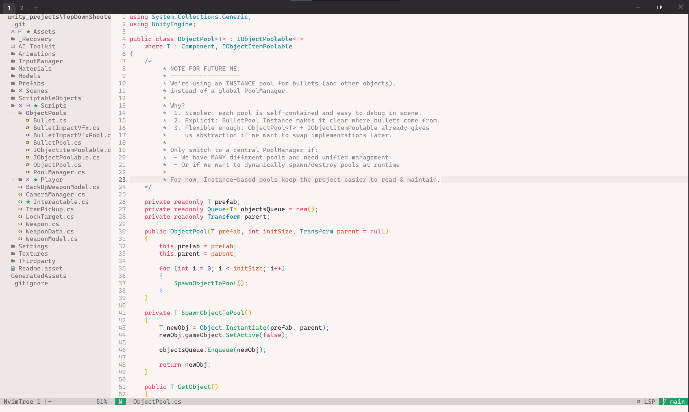Viewport: 689px width, 412px height.
Task: Click the open folder icon beside ObjectPools
Action: click(20, 113)
